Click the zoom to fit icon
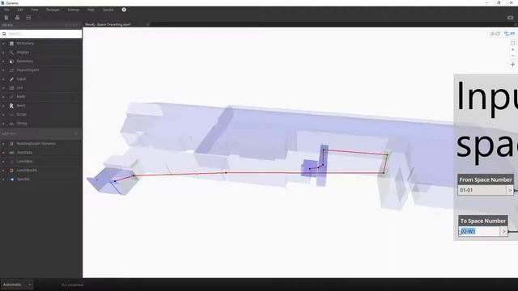Viewport: 518px width, 291px height. click(512, 43)
